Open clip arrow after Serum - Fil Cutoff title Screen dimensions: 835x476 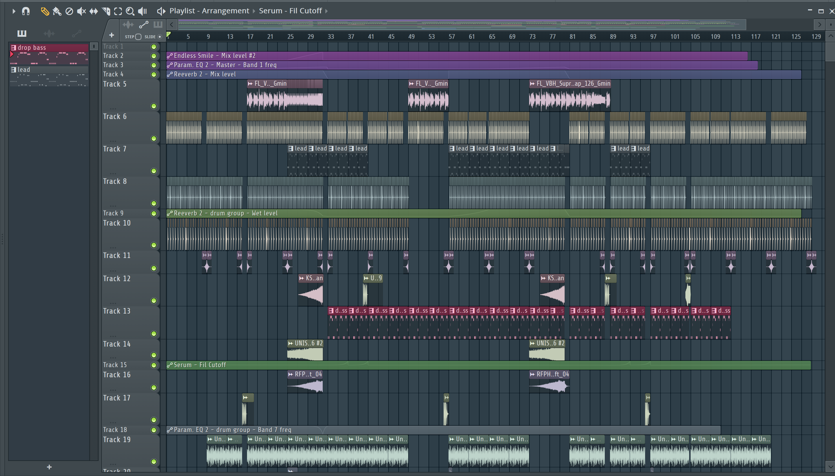pyautogui.click(x=326, y=11)
